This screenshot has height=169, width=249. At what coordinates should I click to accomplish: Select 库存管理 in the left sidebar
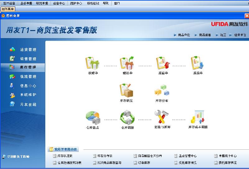22,67
